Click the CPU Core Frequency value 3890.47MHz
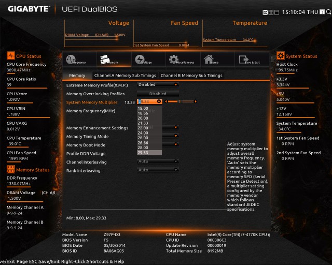This screenshot has width=332, height=265. click(x=19, y=70)
